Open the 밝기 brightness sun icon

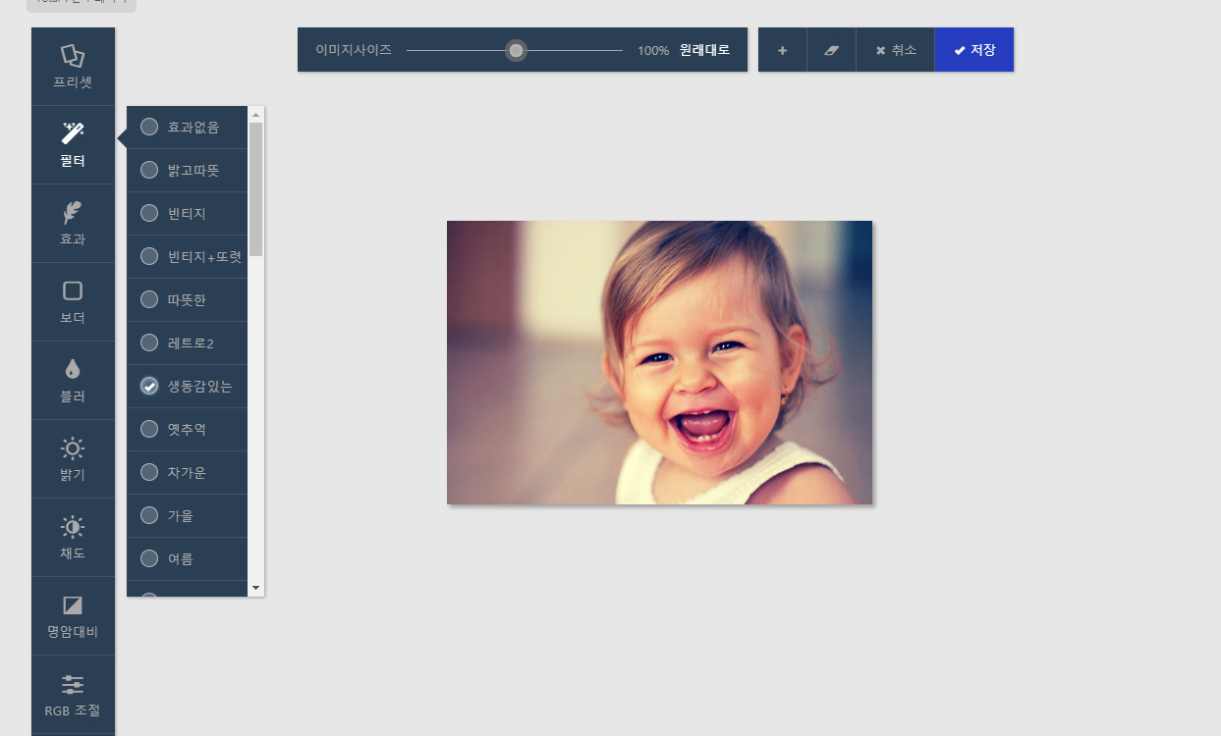point(73,448)
